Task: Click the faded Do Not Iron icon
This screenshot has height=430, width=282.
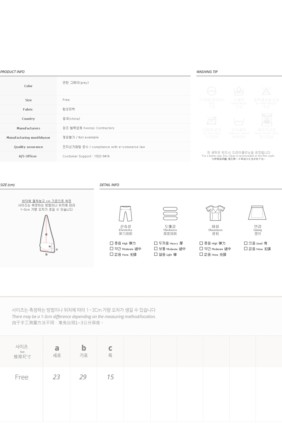Action: [x=211, y=121]
